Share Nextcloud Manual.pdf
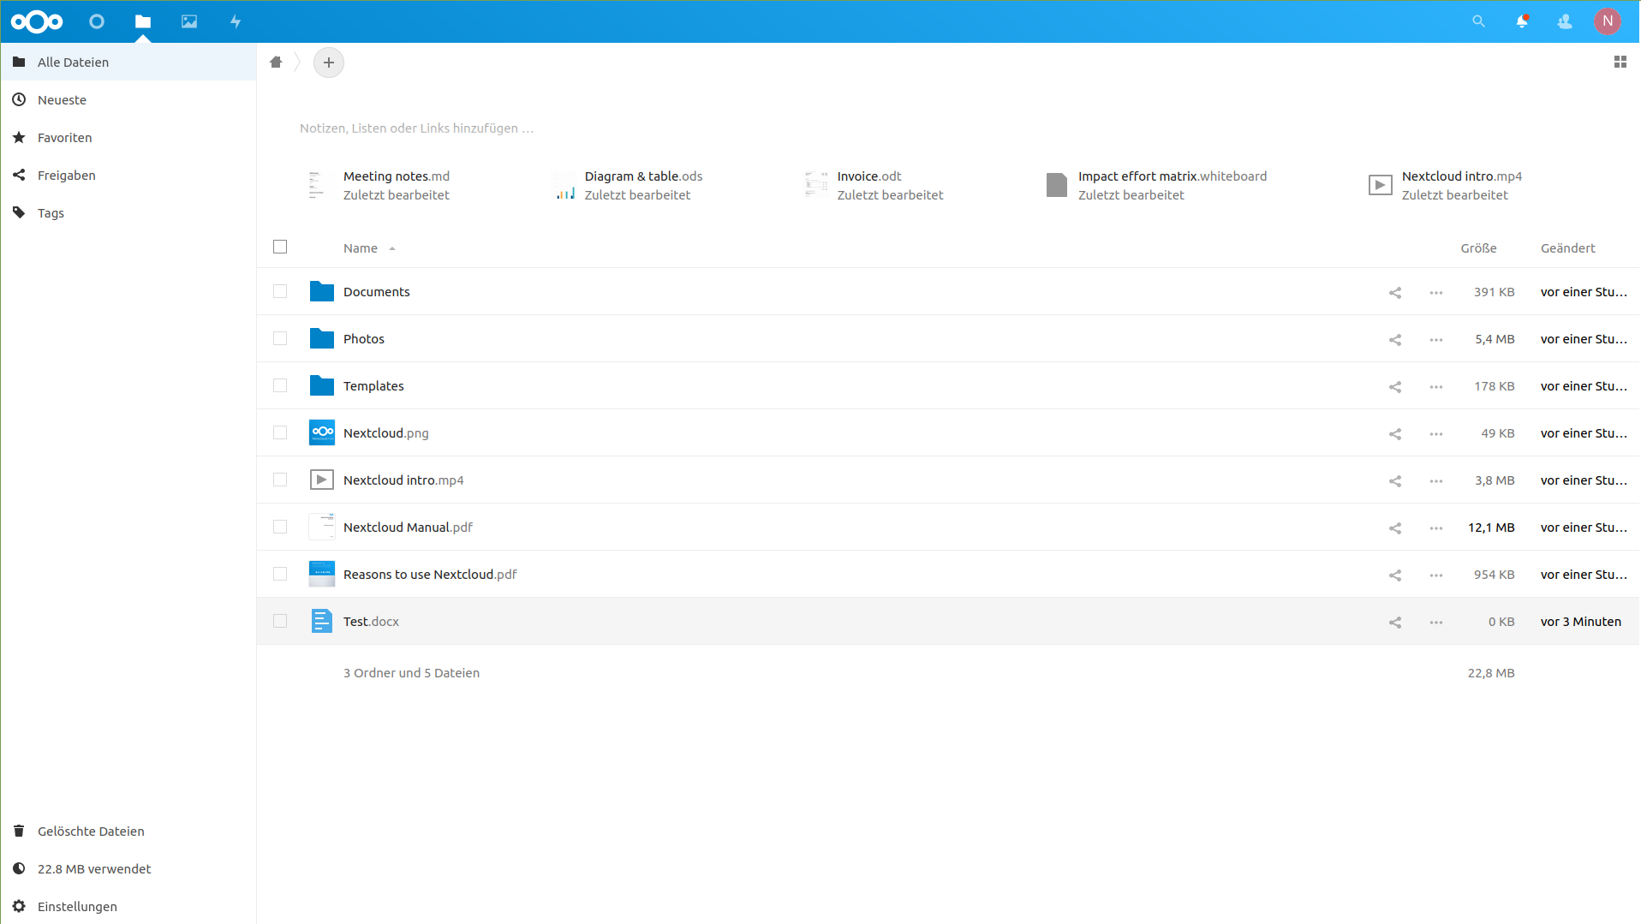Image resolution: width=1641 pixels, height=924 pixels. pyautogui.click(x=1395, y=528)
